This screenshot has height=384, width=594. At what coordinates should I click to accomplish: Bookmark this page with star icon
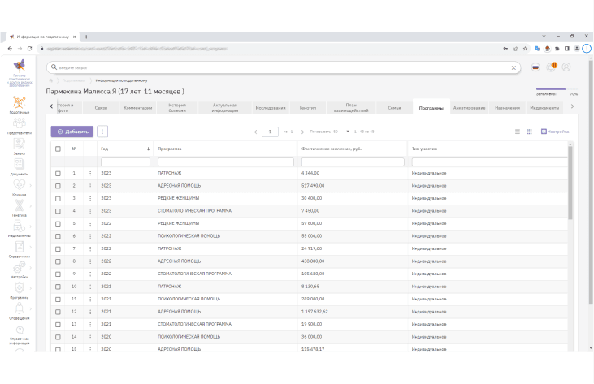525,49
